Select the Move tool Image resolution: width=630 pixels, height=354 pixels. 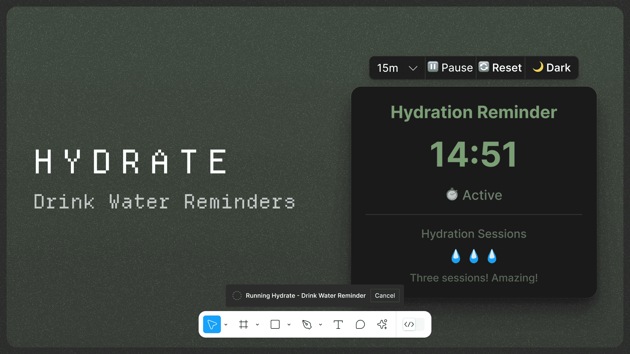pyautogui.click(x=212, y=324)
